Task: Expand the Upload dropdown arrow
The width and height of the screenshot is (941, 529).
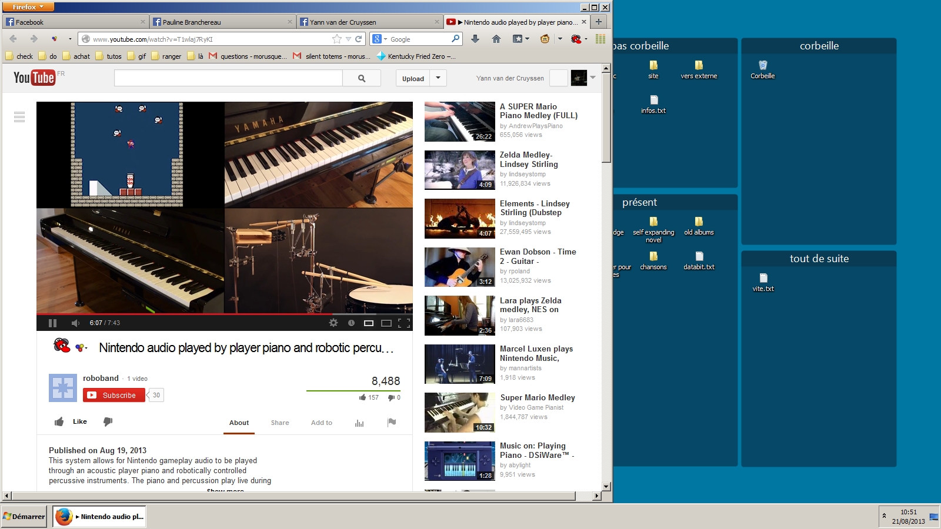Action: [x=438, y=78]
